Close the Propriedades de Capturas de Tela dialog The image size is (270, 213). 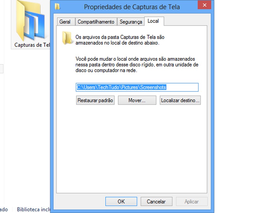(x=204, y=5)
